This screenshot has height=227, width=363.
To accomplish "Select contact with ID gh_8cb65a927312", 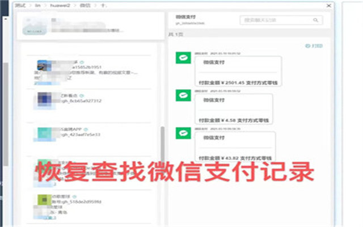I will coord(89,106).
